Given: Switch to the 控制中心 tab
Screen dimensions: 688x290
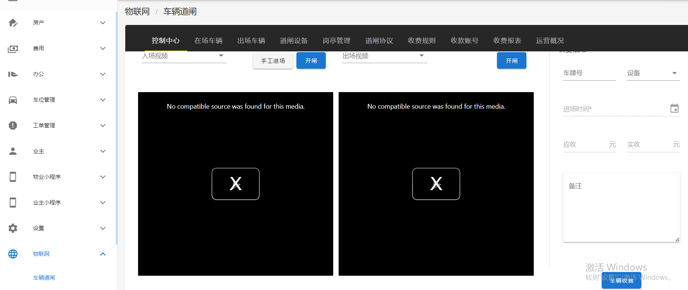Looking at the screenshot, I should 166,41.
